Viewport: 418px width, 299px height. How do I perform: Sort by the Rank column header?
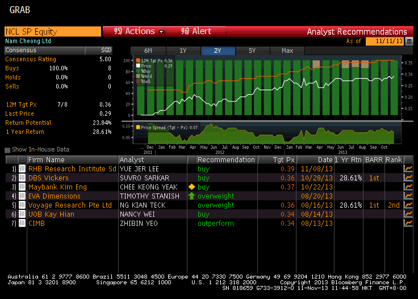pos(394,160)
